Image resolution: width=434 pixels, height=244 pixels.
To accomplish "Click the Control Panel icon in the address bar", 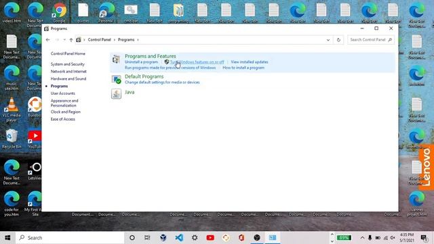I will pos(79,40).
